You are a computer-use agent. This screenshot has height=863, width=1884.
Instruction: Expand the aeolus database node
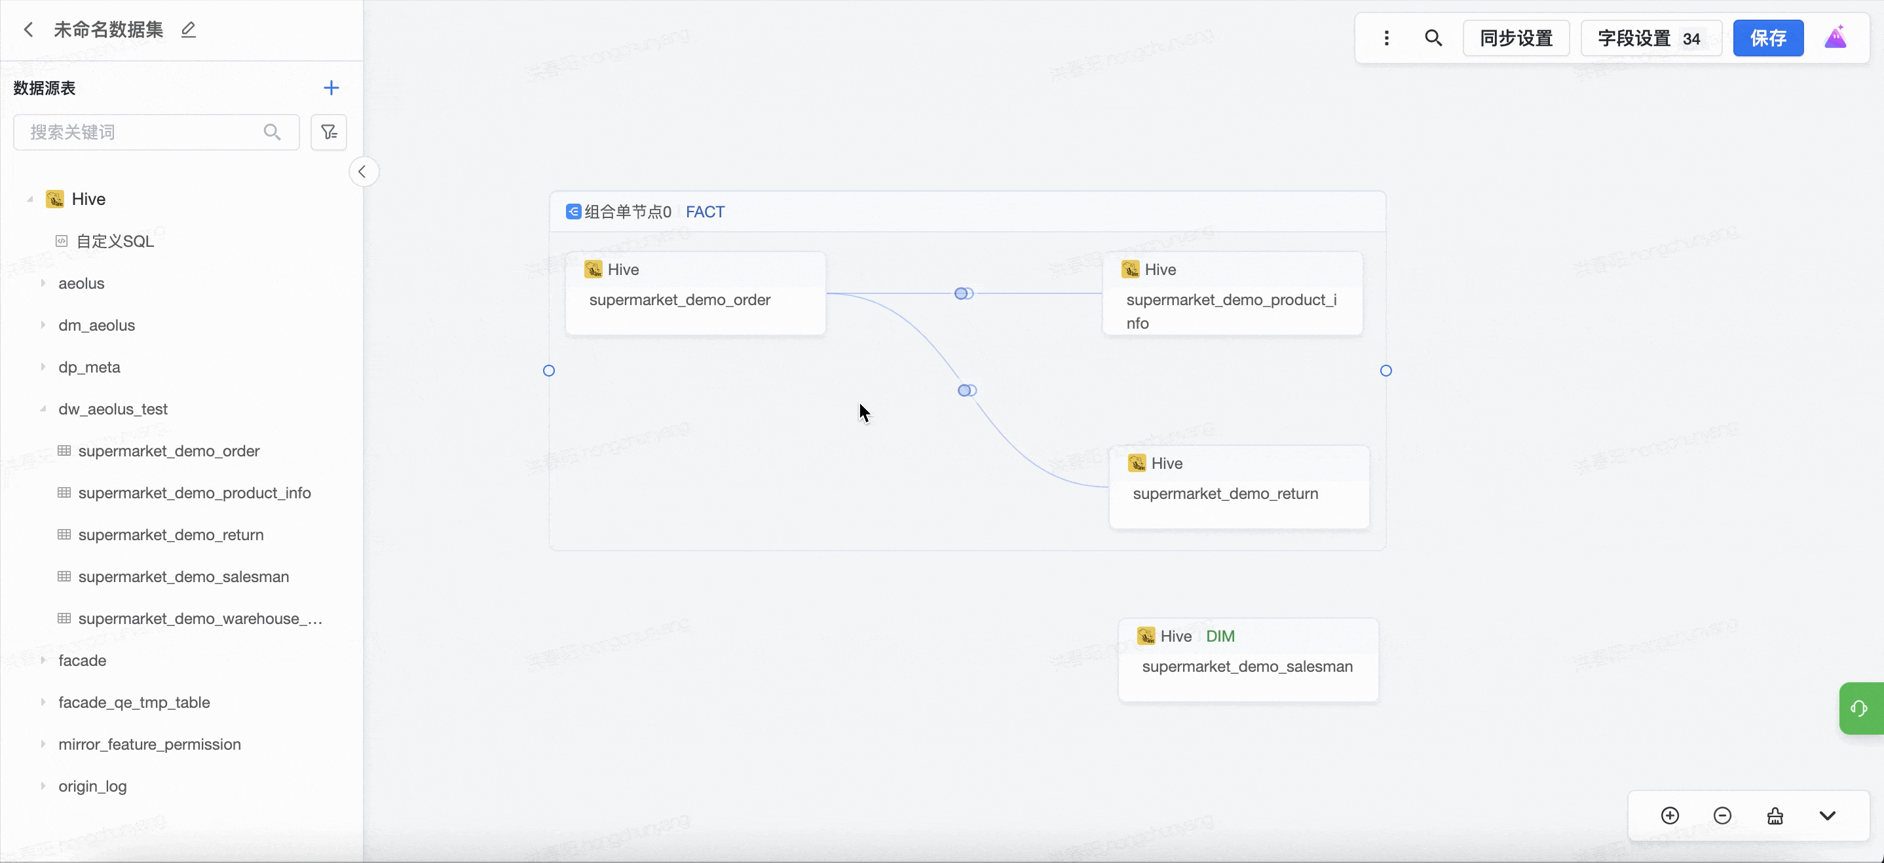coord(43,283)
